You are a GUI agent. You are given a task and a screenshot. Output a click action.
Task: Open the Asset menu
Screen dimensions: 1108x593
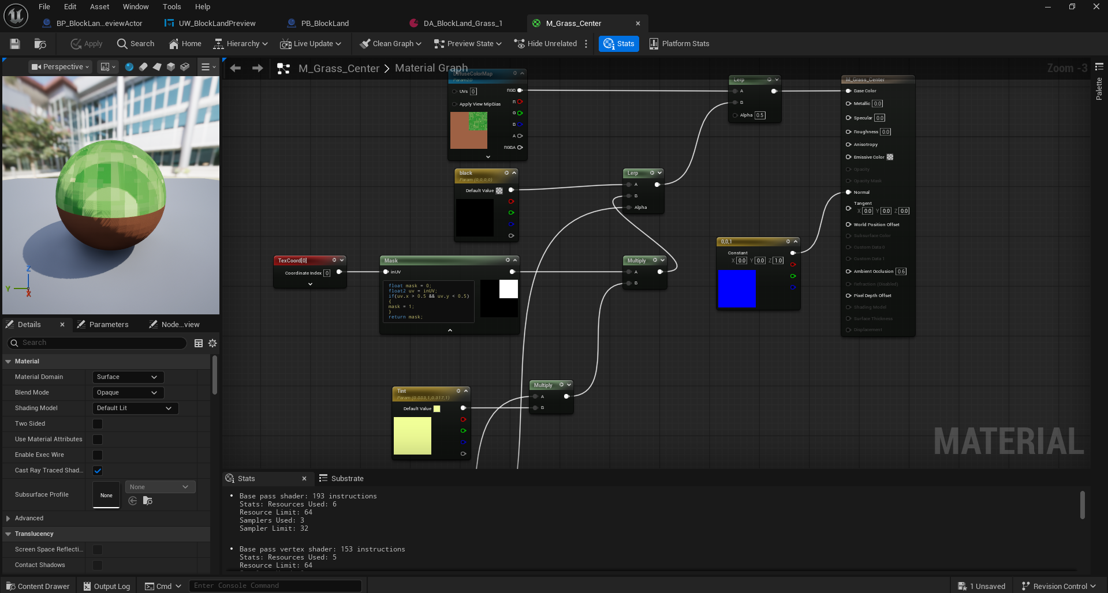pos(99,7)
